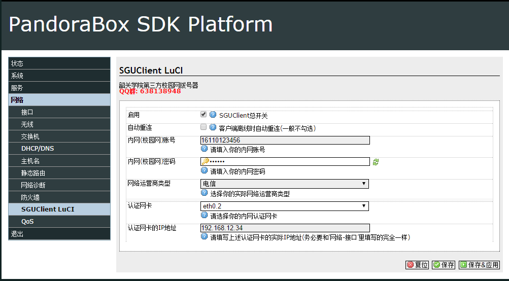The image size is (509, 281).
Task: Click the 认证网卡 label
Action: coord(140,206)
